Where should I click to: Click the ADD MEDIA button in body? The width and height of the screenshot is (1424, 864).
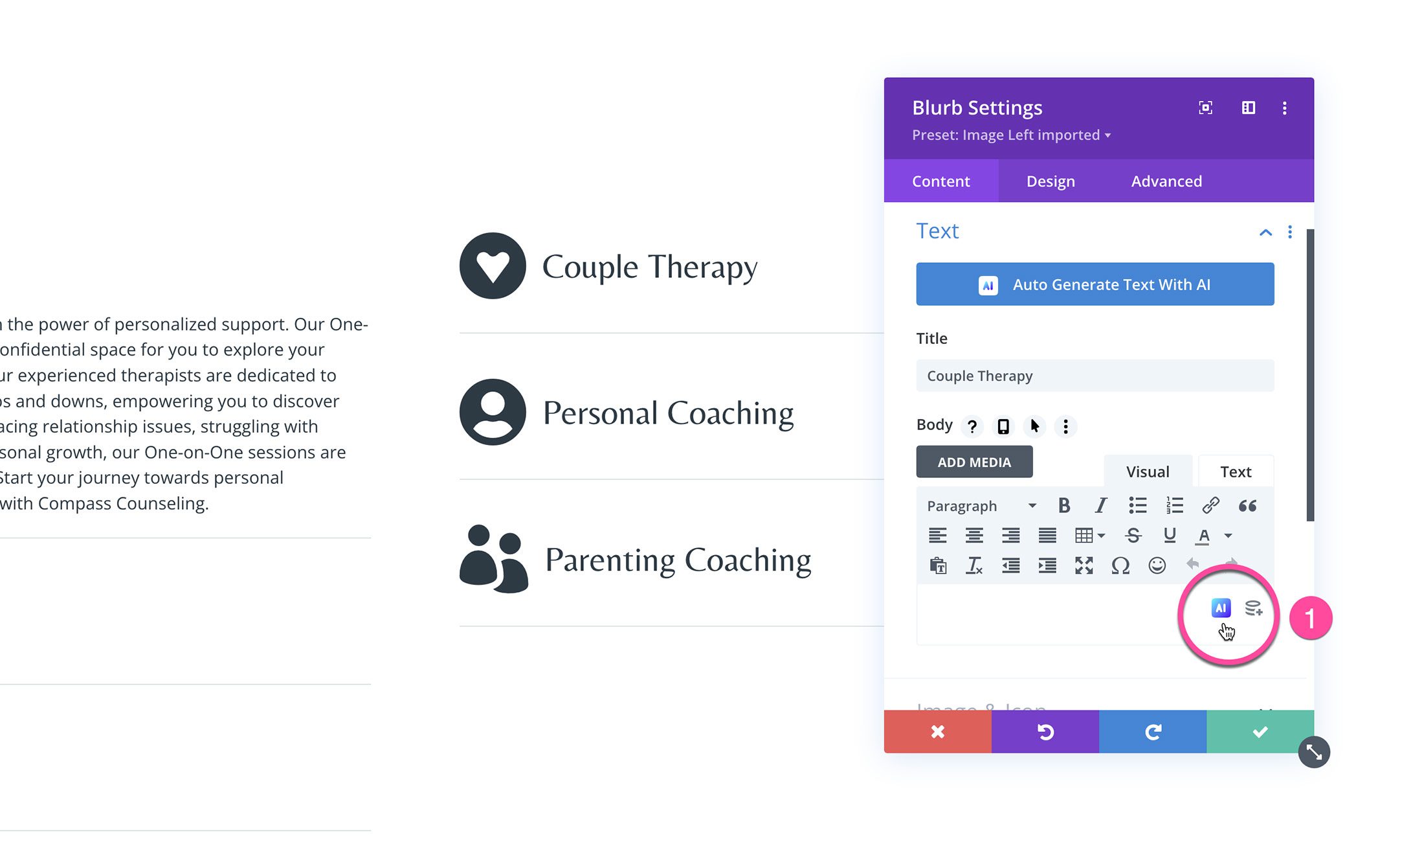pos(973,462)
